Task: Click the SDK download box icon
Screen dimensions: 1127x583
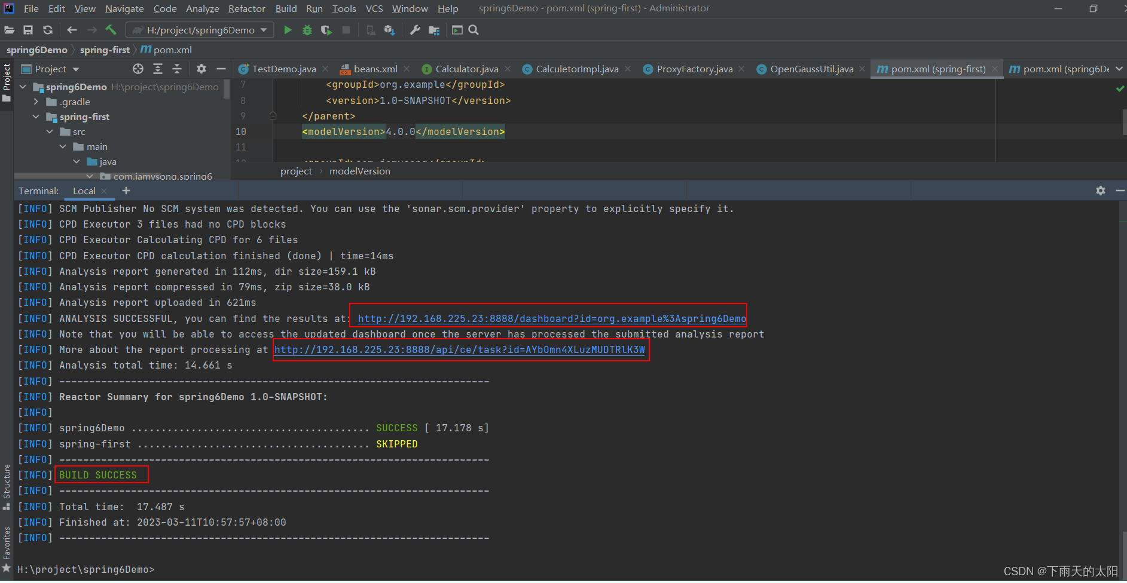Action: (x=390, y=30)
